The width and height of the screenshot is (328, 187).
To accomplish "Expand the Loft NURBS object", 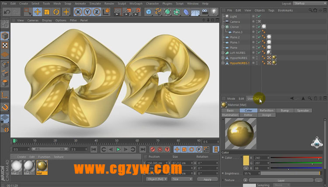I will [x=223, y=53].
